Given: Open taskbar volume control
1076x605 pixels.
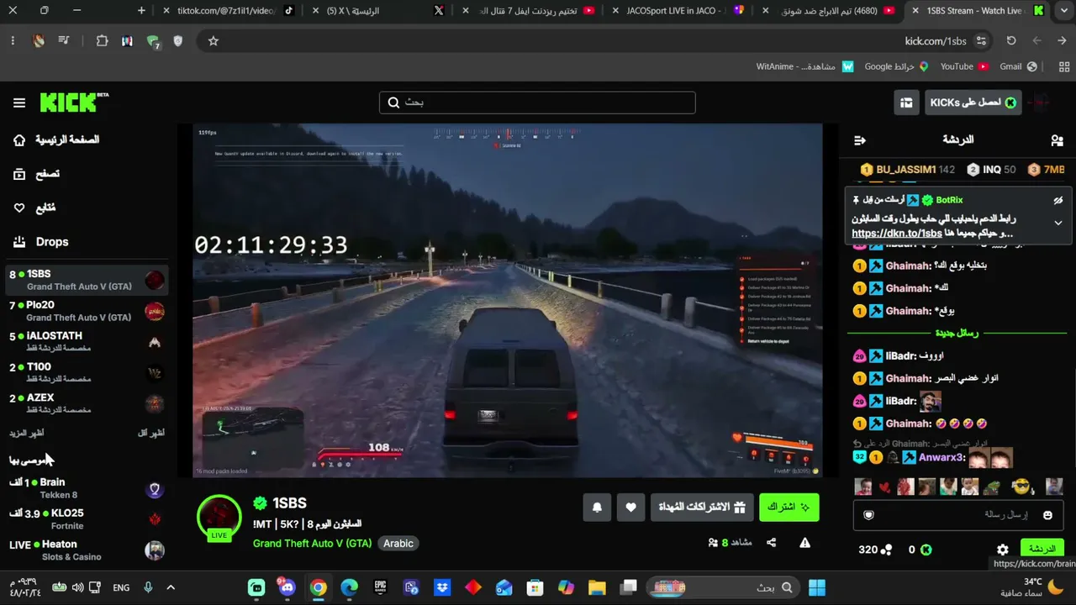Looking at the screenshot, I should (x=78, y=587).
